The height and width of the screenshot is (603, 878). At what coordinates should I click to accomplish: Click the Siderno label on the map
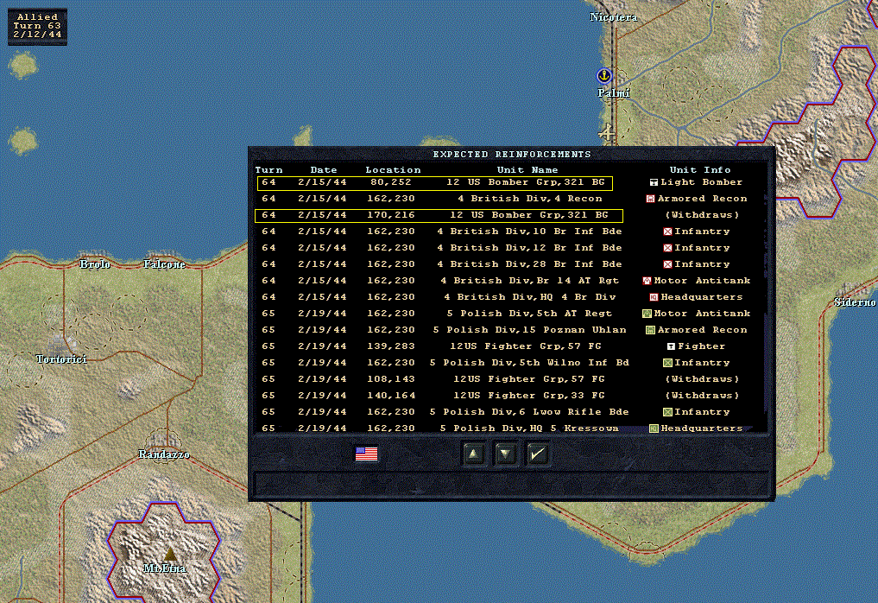pos(855,302)
